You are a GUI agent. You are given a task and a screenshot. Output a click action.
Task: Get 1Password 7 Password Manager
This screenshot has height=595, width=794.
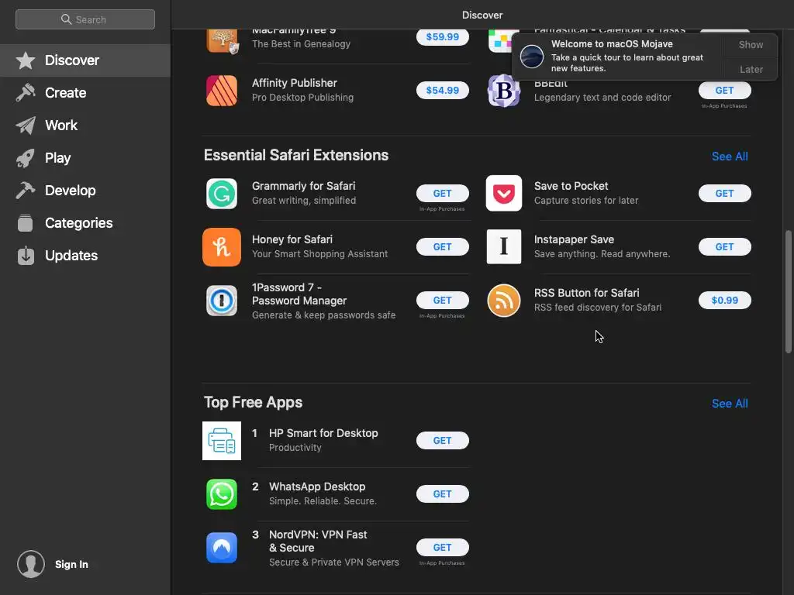point(443,301)
